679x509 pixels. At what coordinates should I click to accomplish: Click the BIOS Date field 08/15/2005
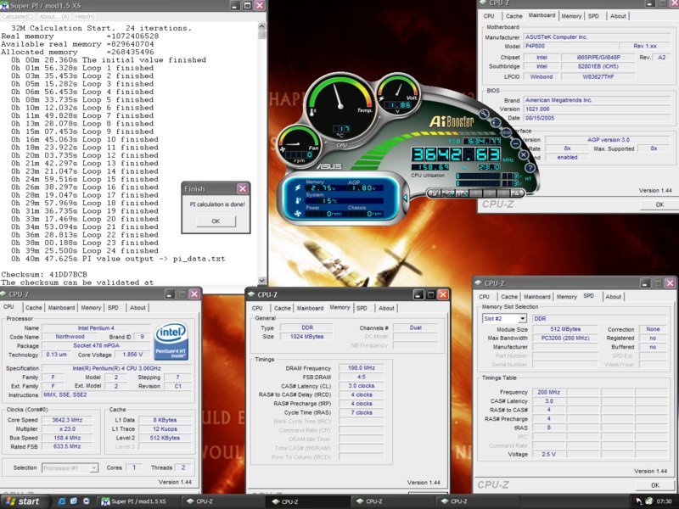pyautogui.click(x=597, y=118)
